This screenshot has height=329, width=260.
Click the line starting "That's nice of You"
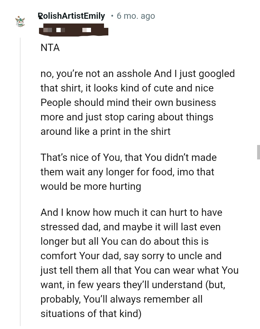(x=129, y=158)
